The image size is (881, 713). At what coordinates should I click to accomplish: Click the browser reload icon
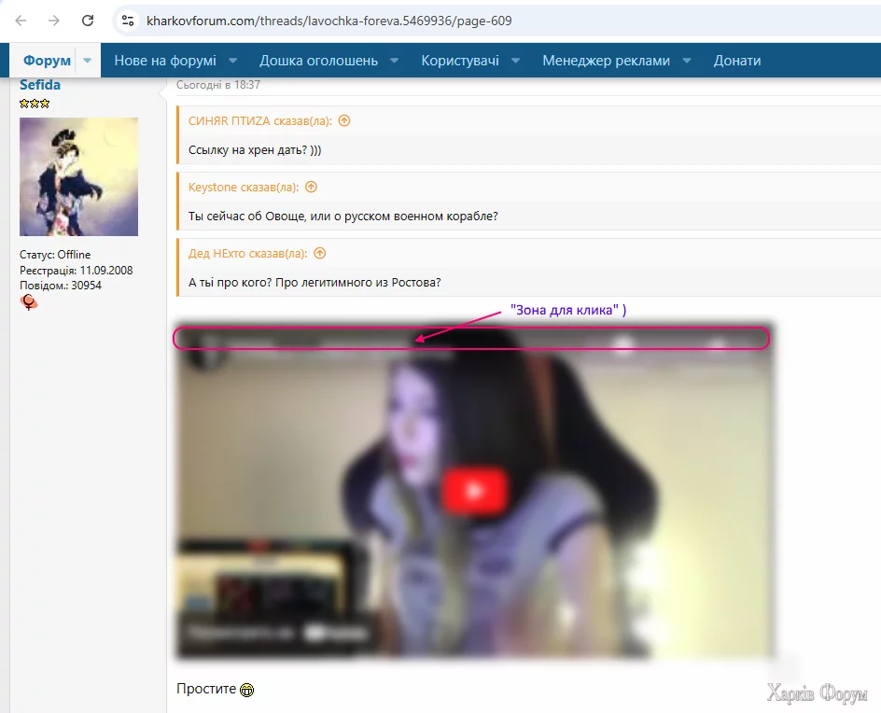pos(87,20)
